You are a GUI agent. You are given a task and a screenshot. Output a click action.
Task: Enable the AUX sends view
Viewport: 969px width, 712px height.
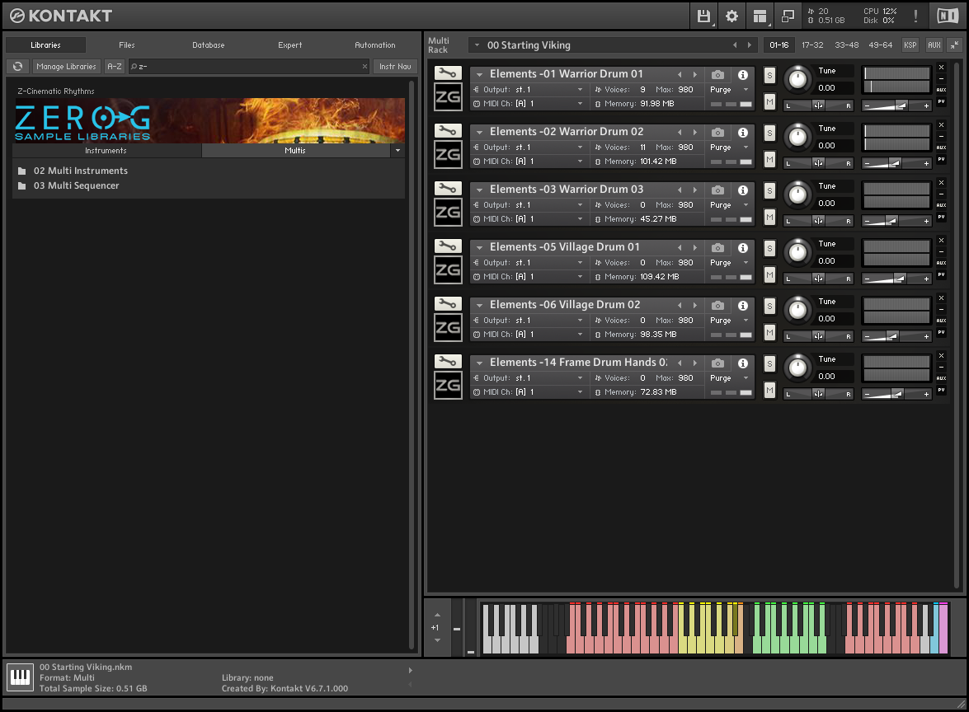pyautogui.click(x=934, y=45)
